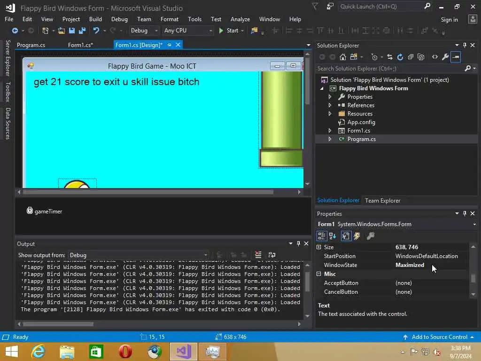Screen dimensions: 481x361
Task: Click the Save floppy disk icon
Action: tap(72, 31)
